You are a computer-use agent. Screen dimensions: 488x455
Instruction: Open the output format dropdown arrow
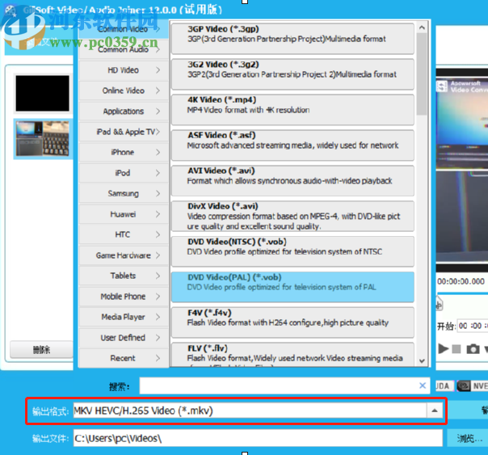(x=435, y=411)
